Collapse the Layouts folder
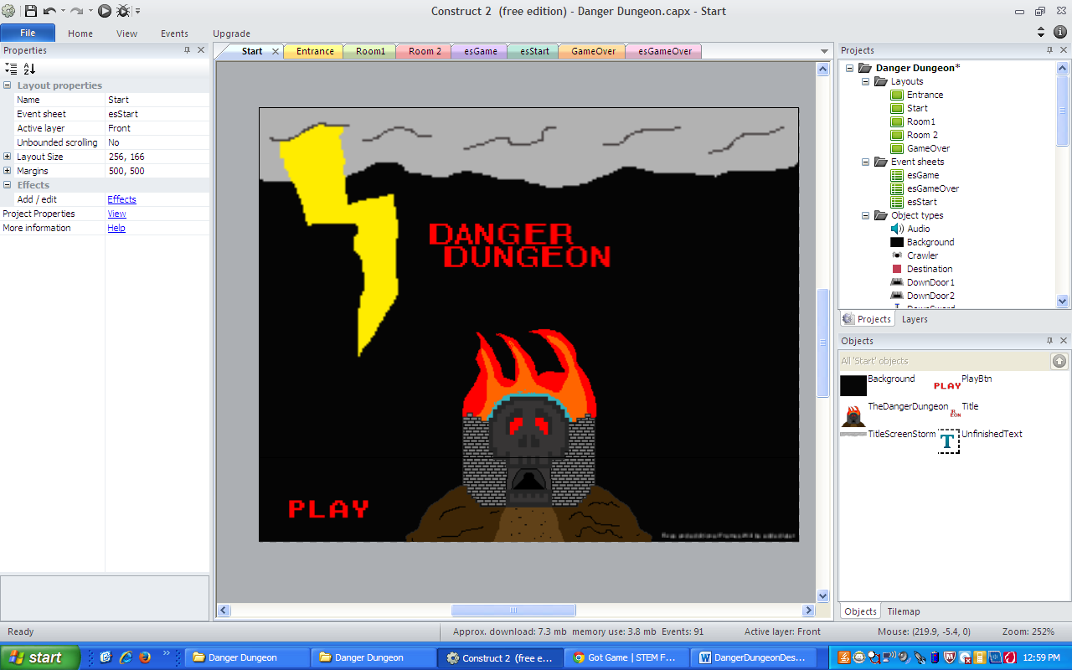 point(866,81)
